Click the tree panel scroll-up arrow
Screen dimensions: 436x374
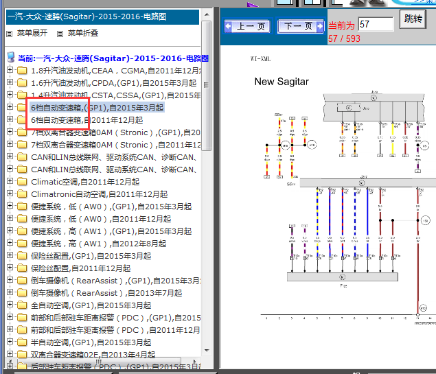pyautogui.click(x=206, y=14)
